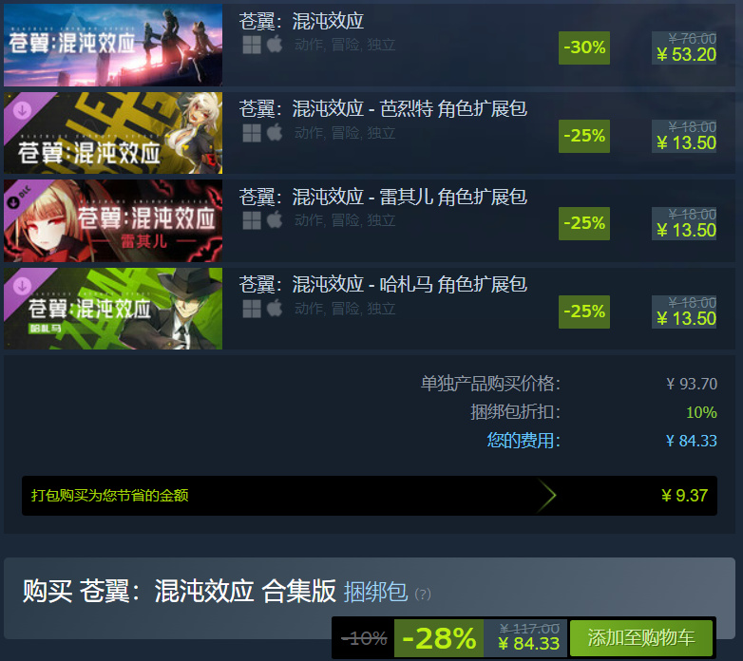The height and width of the screenshot is (661, 743).
Task: Click purple DLC badge on 芭烈特 thumbnail
Action: (x=23, y=111)
